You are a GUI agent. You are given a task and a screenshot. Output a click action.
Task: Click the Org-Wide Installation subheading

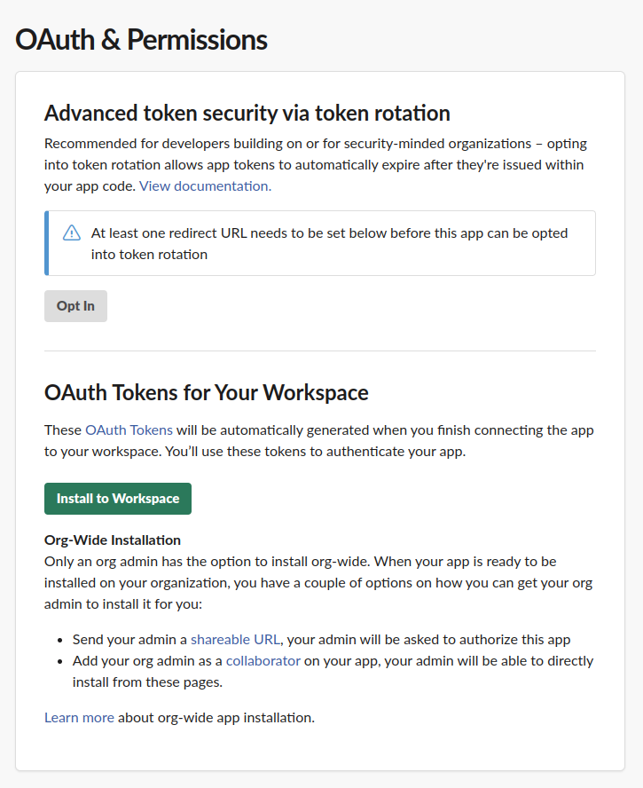pos(113,540)
